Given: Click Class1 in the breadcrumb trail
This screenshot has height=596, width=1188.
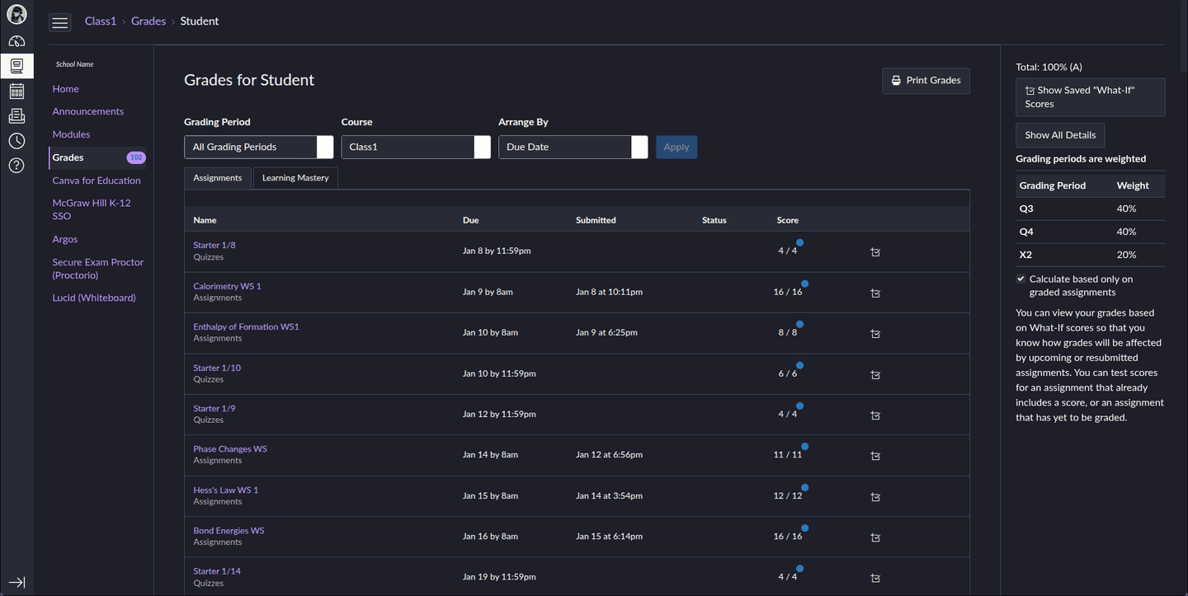Looking at the screenshot, I should tap(101, 21).
